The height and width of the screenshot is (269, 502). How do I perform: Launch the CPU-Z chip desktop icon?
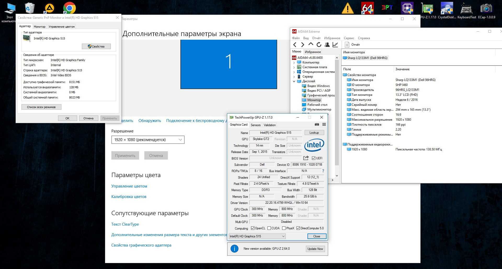(x=407, y=8)
